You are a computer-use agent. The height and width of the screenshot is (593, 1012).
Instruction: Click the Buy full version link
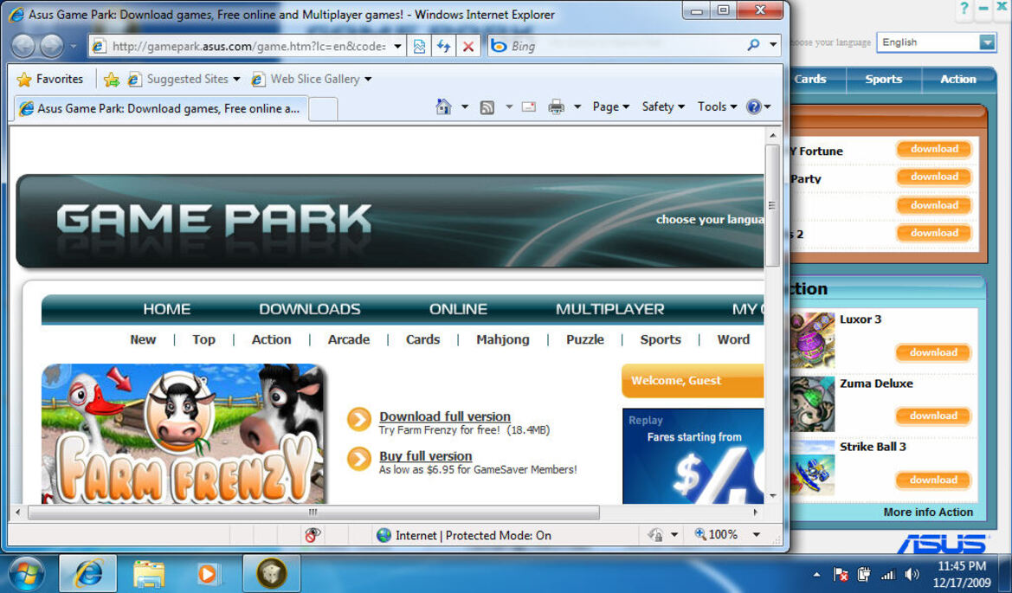click(x=425, y=456)
